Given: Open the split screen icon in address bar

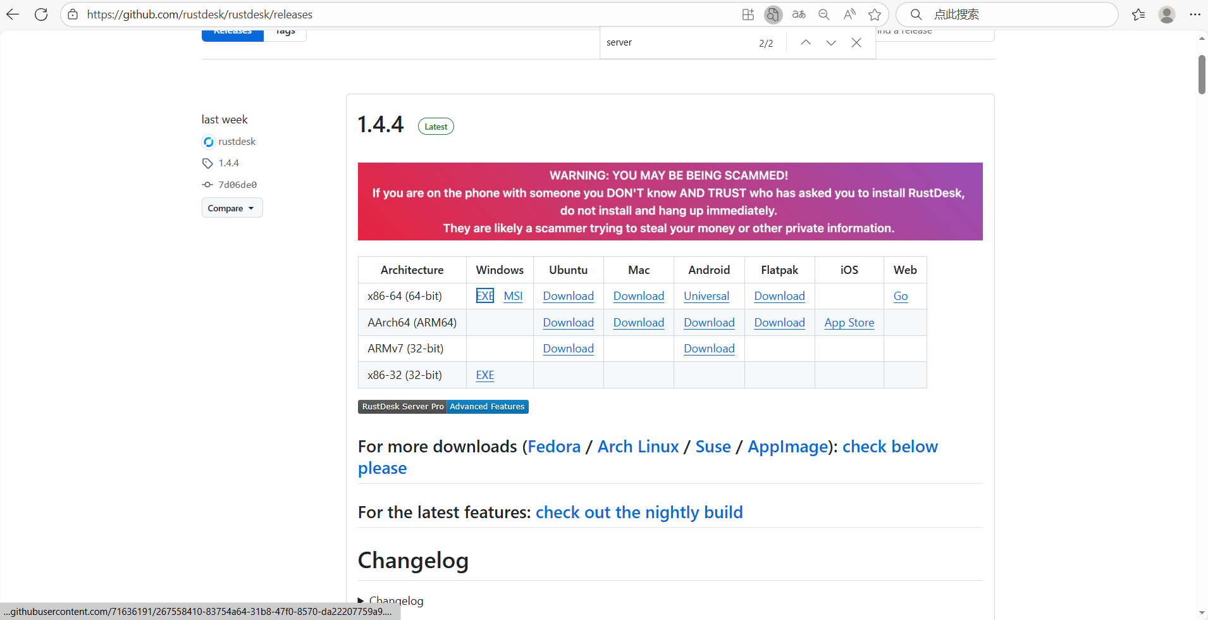Looking at the screenshot, I should (748, 15).
